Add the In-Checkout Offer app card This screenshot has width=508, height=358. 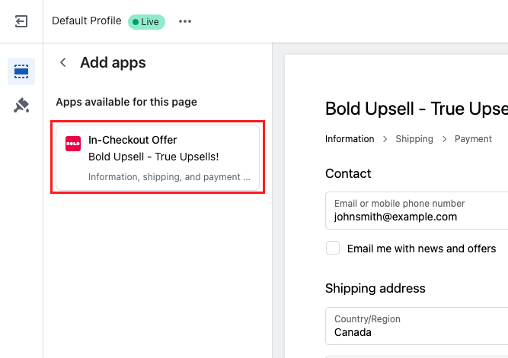158,157
